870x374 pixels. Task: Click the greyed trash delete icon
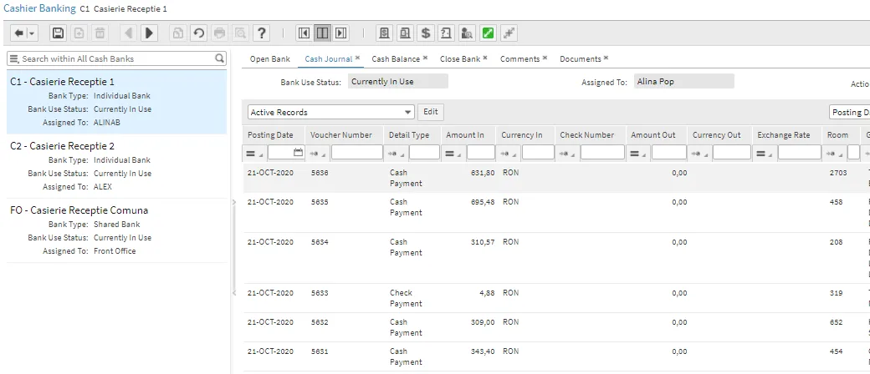tap(100, 33)
